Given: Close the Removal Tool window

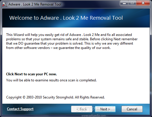Looking at the screenshot, I should (143, 3).
